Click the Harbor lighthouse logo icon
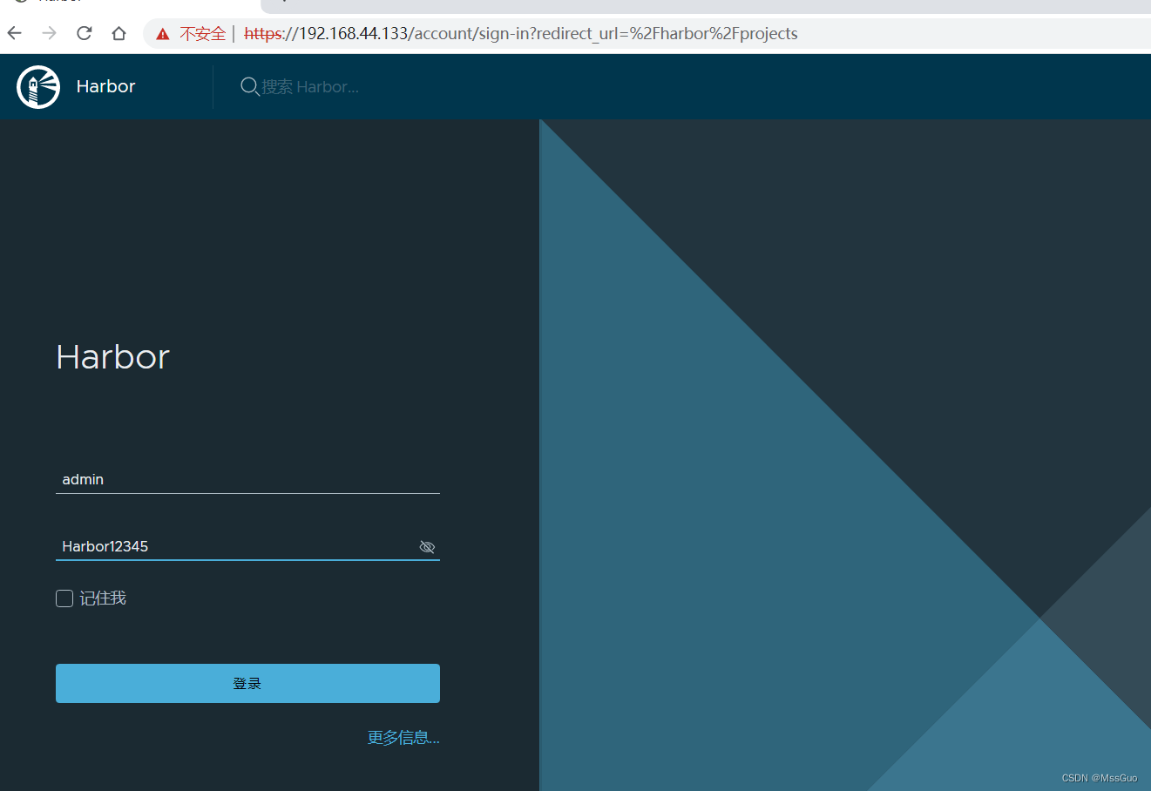 [x=38, y=87]
